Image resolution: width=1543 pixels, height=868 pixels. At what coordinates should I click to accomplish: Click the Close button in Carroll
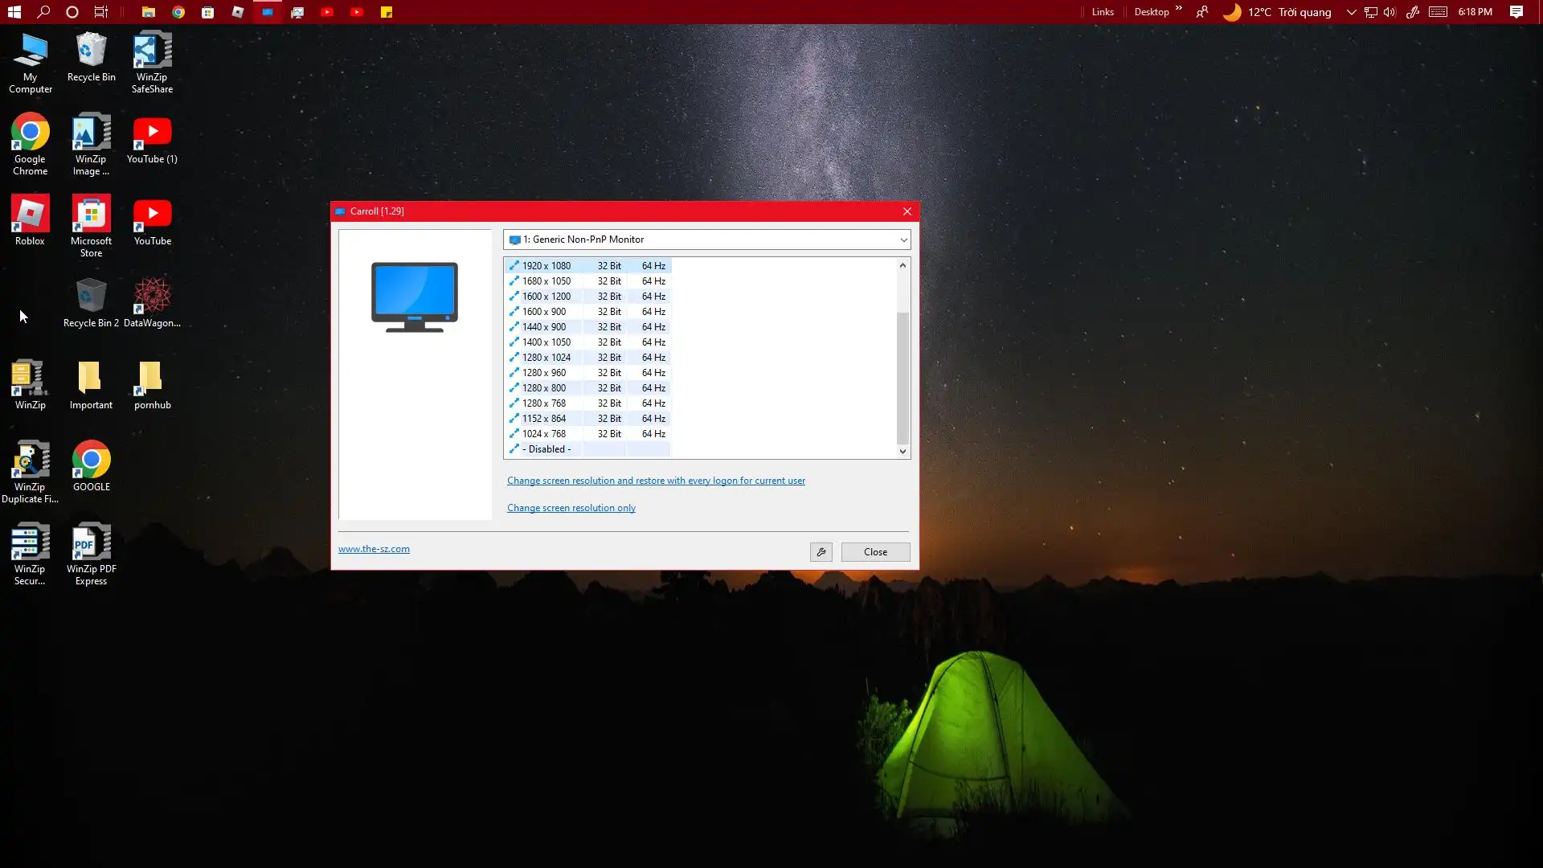pyautogui.click(x=875, y=552)
